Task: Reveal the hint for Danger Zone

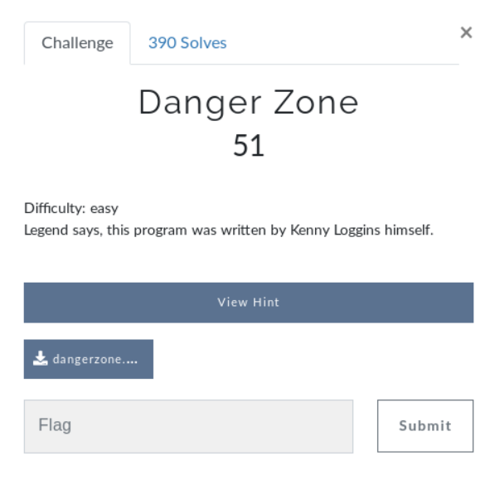Action: tap(249, 303)
